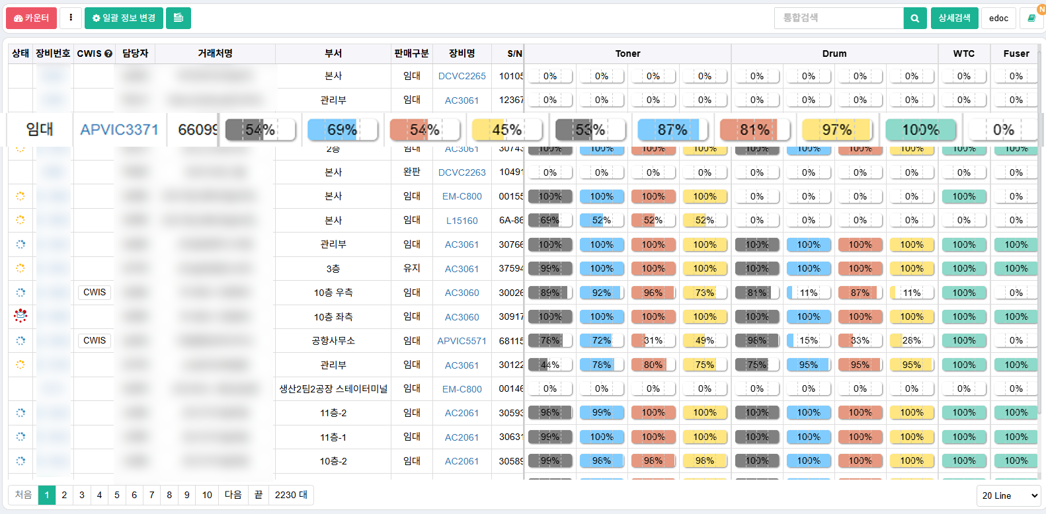Screen dimensions: 1046x514
Task: Click the green stacked list icon button
Action: click(179, 18)
